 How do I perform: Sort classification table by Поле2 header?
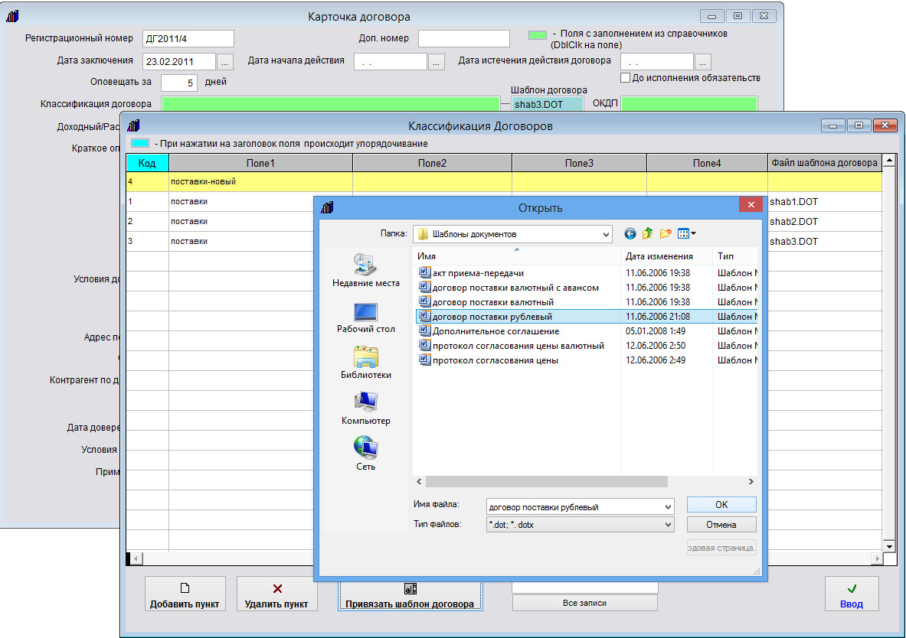(432, 164)
